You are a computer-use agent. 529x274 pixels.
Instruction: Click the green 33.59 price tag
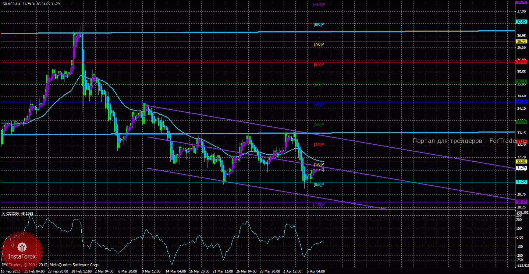click(x=522, y=121)
